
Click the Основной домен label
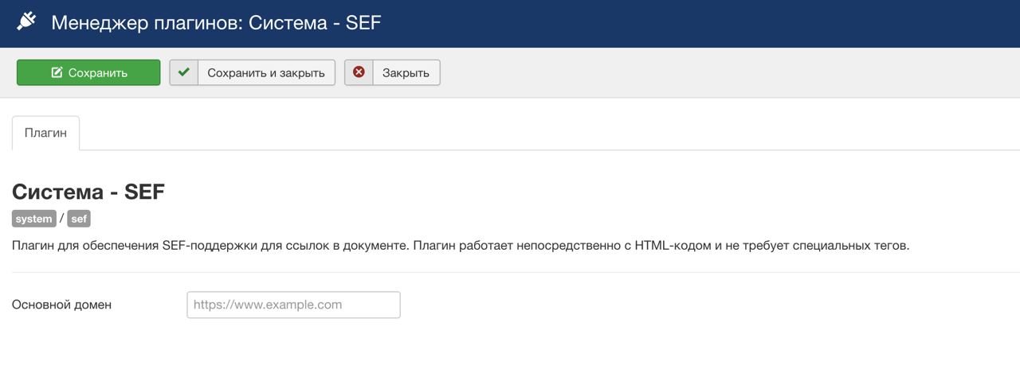click(61, 305)
